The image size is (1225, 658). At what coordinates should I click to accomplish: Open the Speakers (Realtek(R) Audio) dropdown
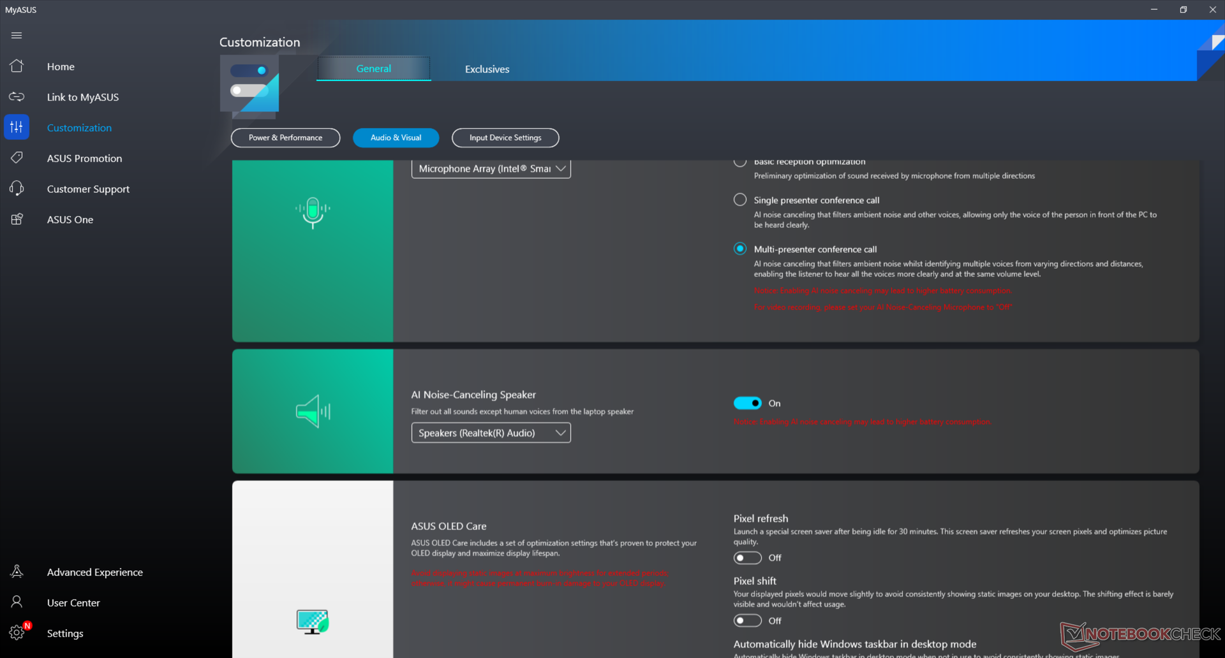click(x=491, y=433)
